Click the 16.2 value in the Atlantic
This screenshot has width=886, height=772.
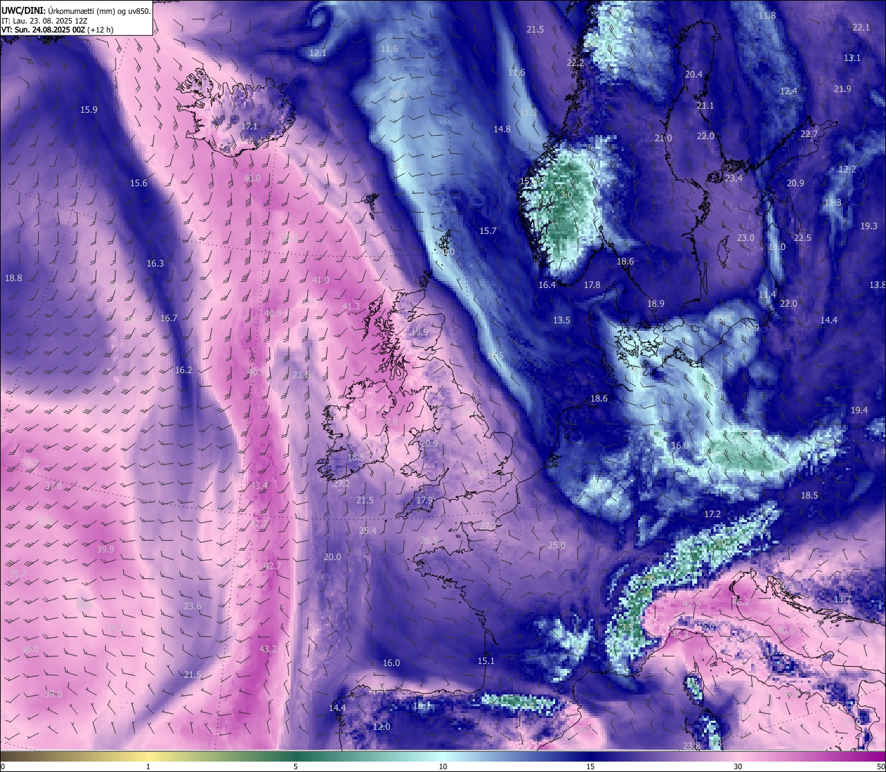tap(183, 370)
